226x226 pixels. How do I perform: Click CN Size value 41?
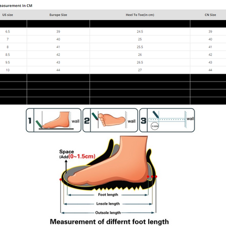210,47
